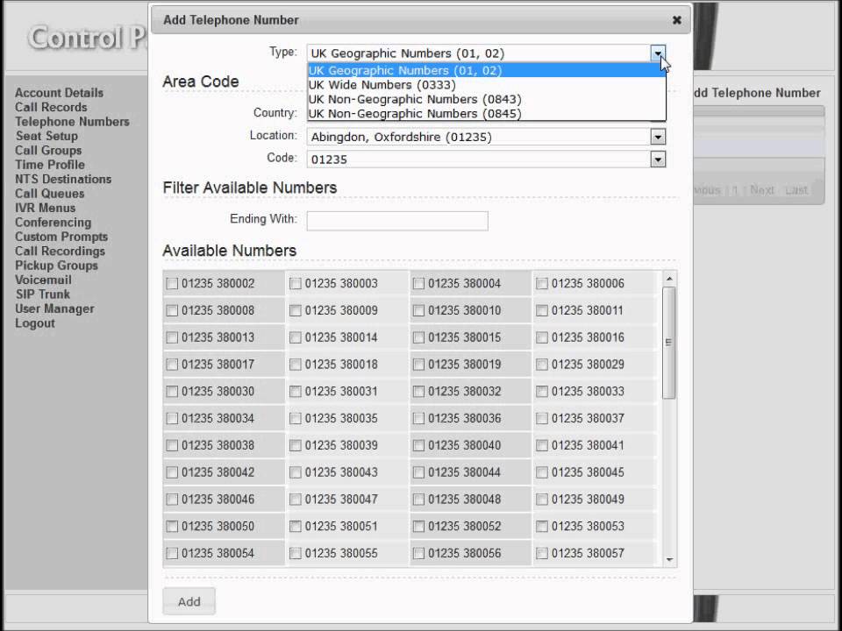Mark 01235 380050 checkbox
The image size is (842, 631).
point(172,527)
